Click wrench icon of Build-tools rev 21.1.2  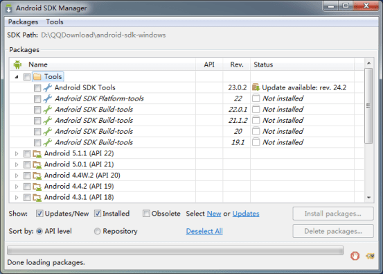47,121
